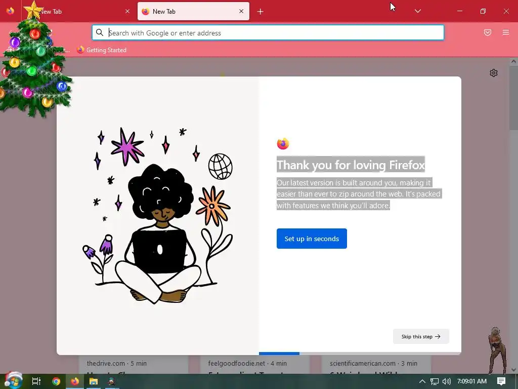The width and height of the screenshot is (518, 389).
Task: Open the Save to Pocket icon
Action: point(488,32)
